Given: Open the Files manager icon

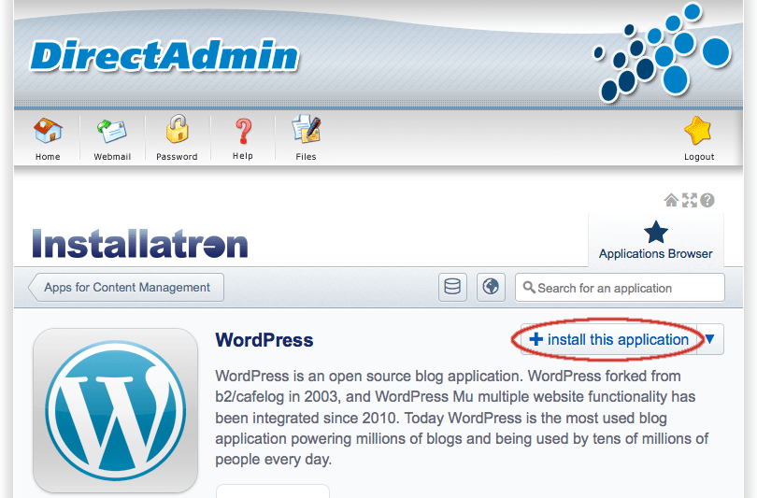Looking at the screenshot, I should pos(307,129).
